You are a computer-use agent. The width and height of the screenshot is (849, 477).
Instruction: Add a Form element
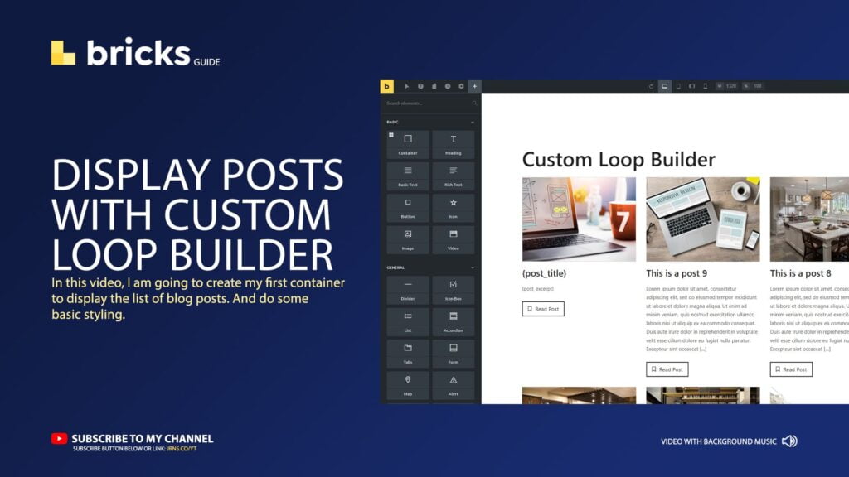pyautogui.click(x=454, y=354)
